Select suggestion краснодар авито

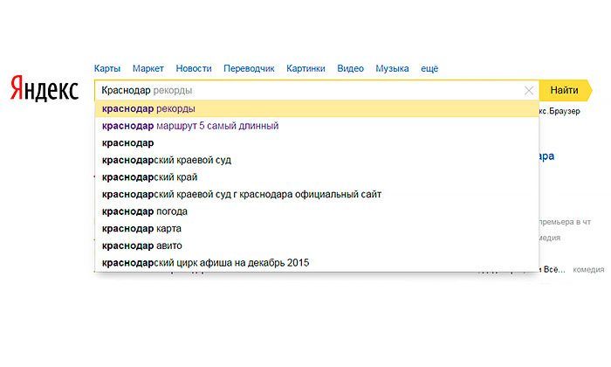pyautogui.click(x=317, y=246)
